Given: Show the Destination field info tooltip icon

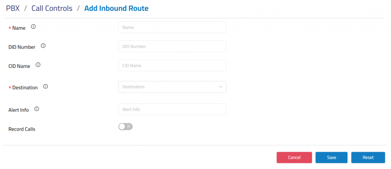Looking at the screenshot, I should click(x=45, y=87).
